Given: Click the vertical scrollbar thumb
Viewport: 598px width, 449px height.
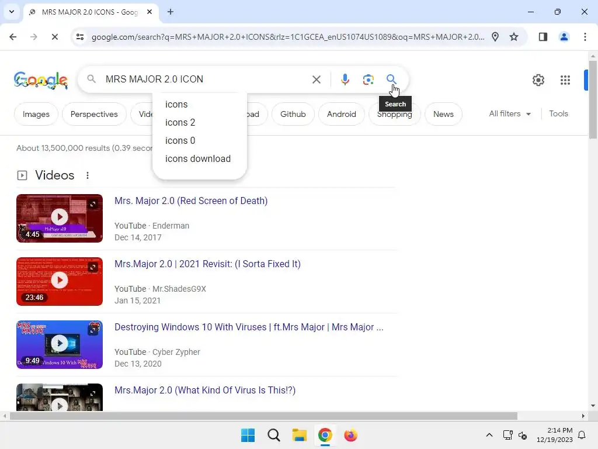Looking at the screenshot, I should tap(593, 99).
